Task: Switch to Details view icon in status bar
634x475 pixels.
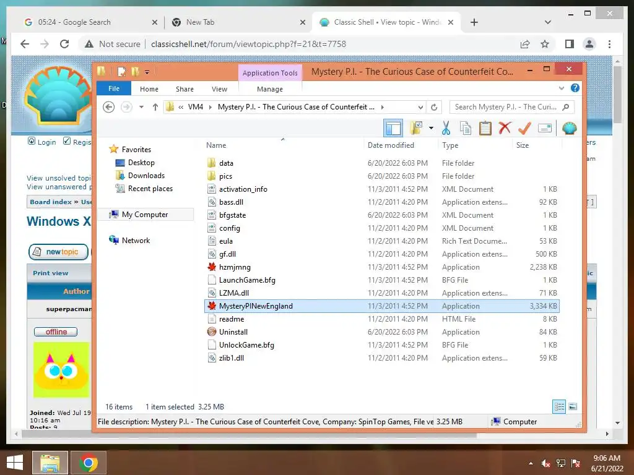Action: pyautogui.click(x=559, y=407)
